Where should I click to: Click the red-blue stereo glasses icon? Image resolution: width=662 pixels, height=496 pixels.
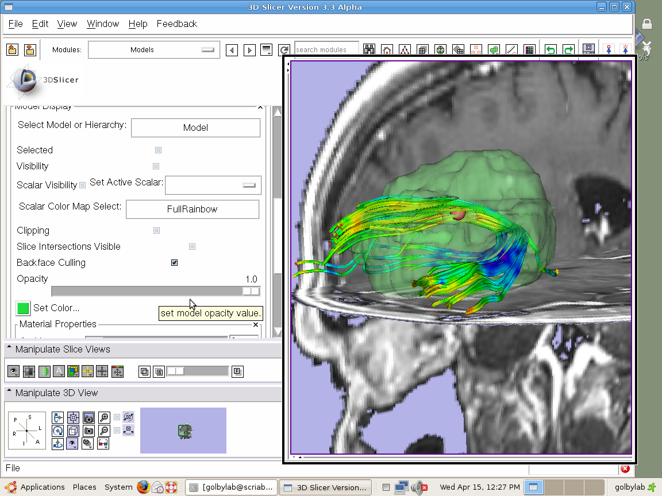point(104,443)
